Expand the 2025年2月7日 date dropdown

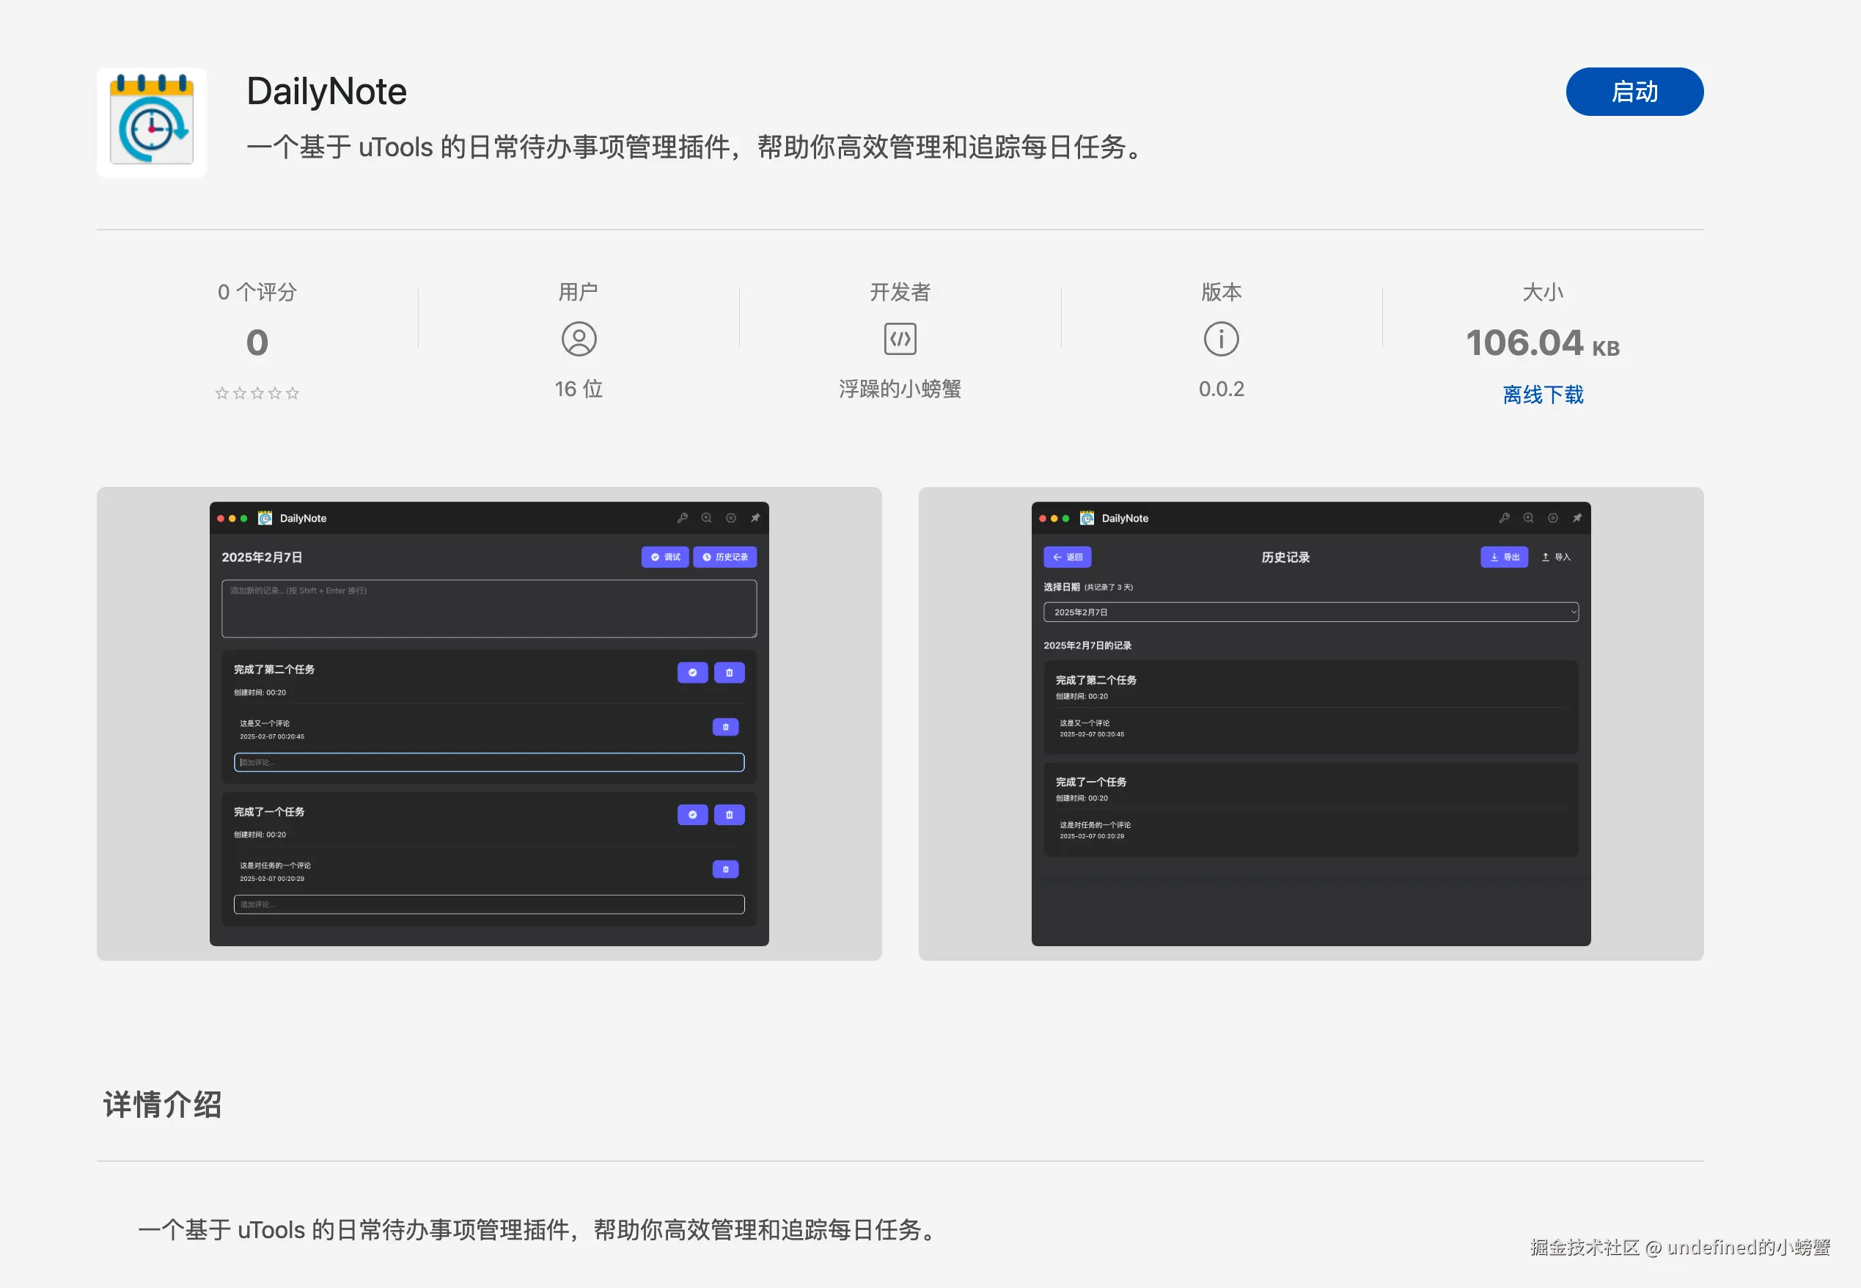click(1310, 612)
